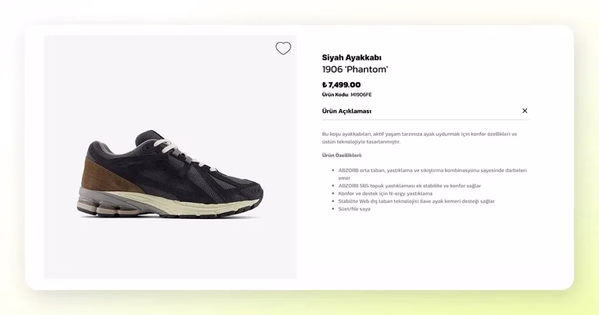Click the running shoes description paragraph
Image resolution: width=599 pixels, height=315 pixels.
(419, 138)
